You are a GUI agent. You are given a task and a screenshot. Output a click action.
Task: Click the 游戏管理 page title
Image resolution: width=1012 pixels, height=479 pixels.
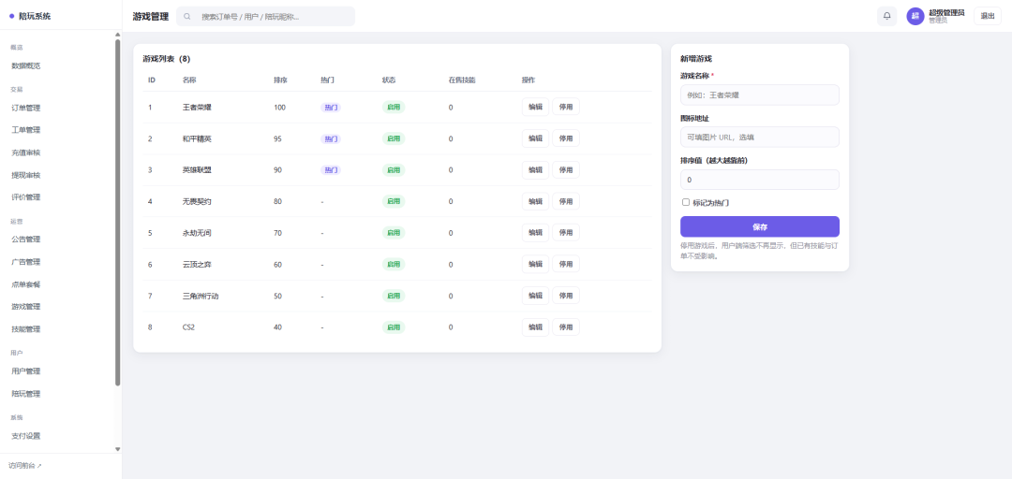point(150,16)
